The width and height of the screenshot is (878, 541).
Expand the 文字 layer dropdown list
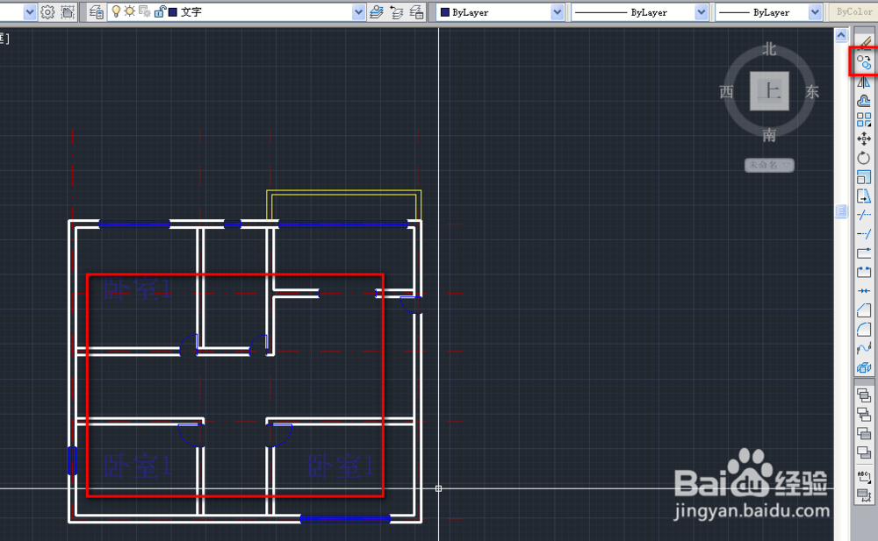[x=358, y=11]
